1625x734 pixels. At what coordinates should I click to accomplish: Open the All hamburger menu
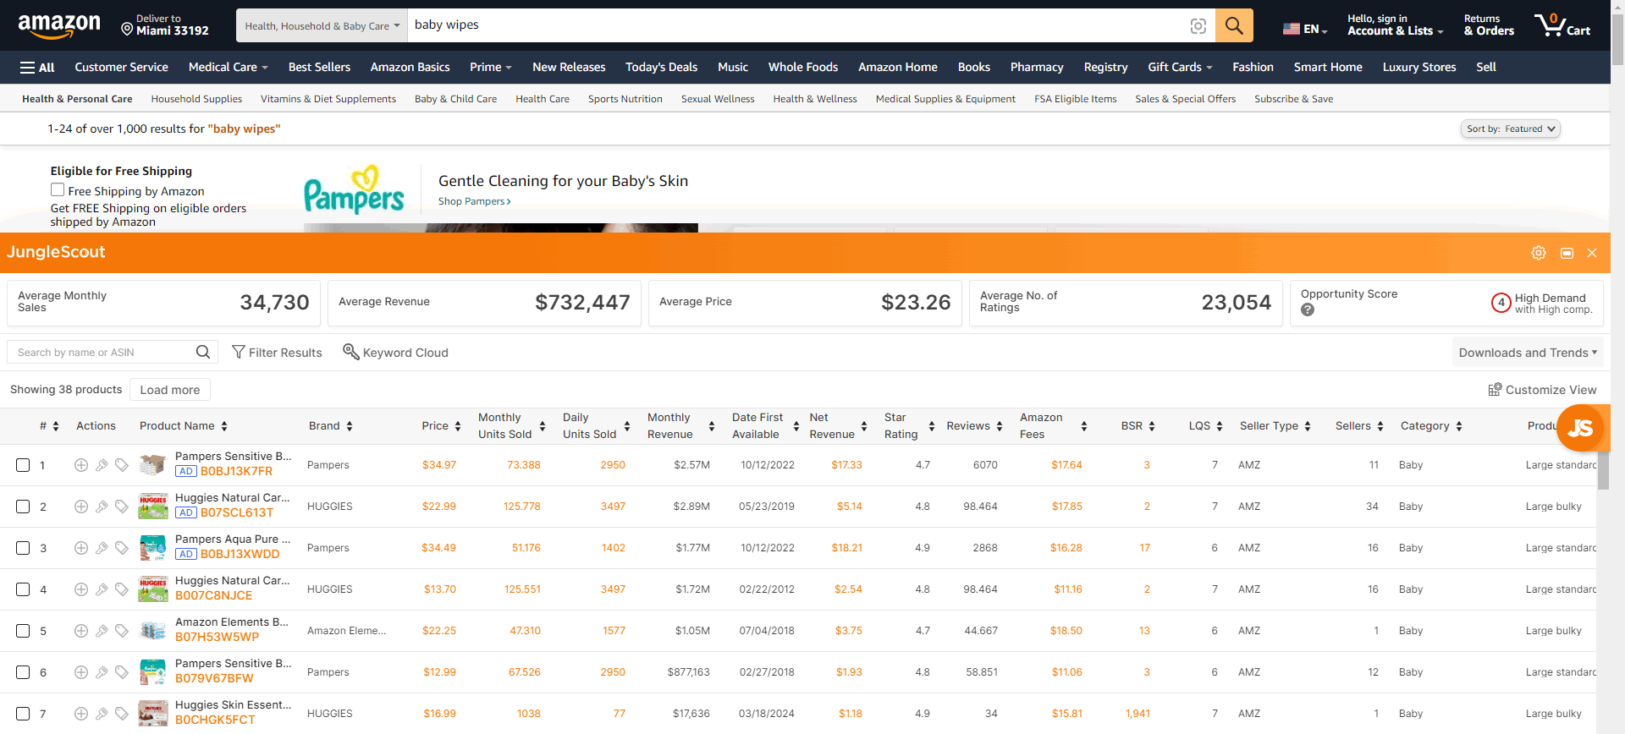(x=37, y=68)
